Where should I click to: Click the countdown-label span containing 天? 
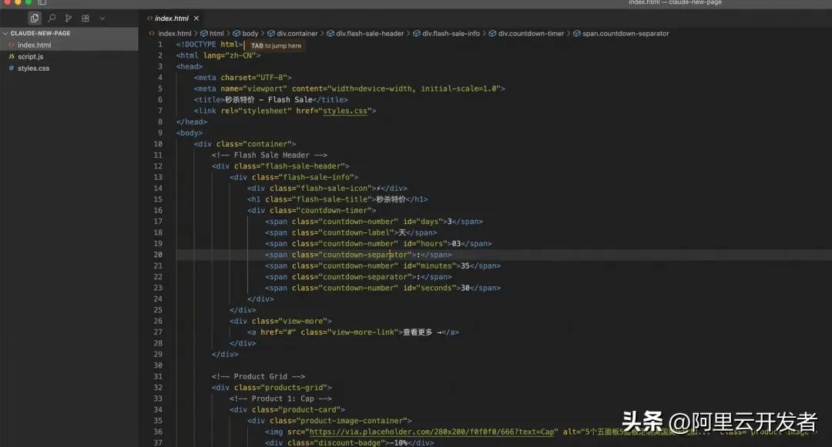tap(351, 232)
